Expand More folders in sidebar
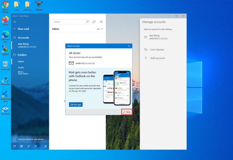The image size is (233, 160). (x=21, y=72)
